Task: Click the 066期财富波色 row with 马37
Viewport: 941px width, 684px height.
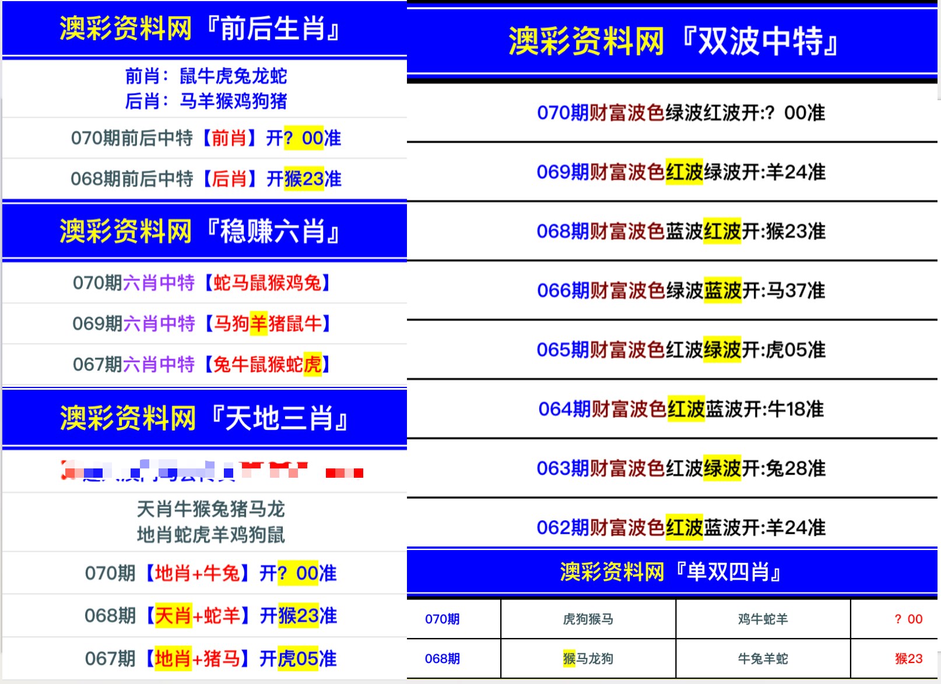Action: (680, 291)
